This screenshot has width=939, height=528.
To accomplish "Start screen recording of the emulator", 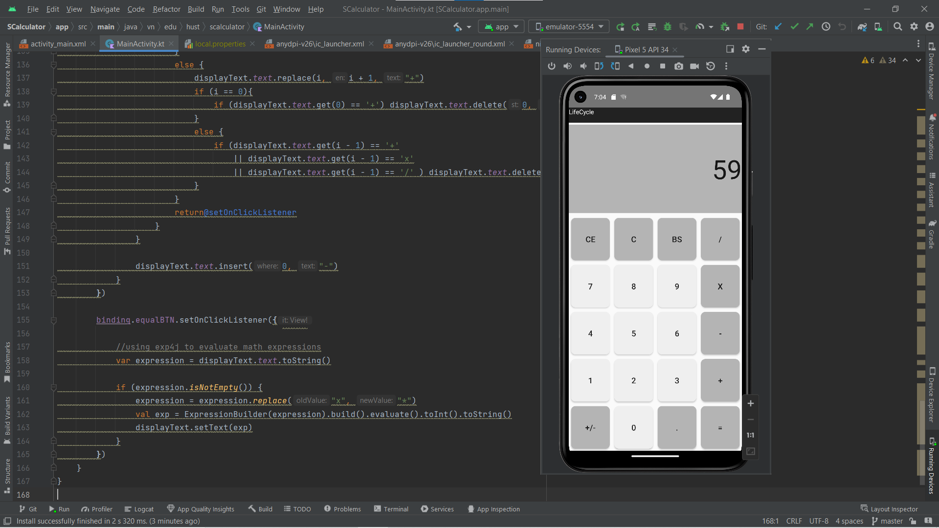I will pyautogui.click(x=694, y=66).
